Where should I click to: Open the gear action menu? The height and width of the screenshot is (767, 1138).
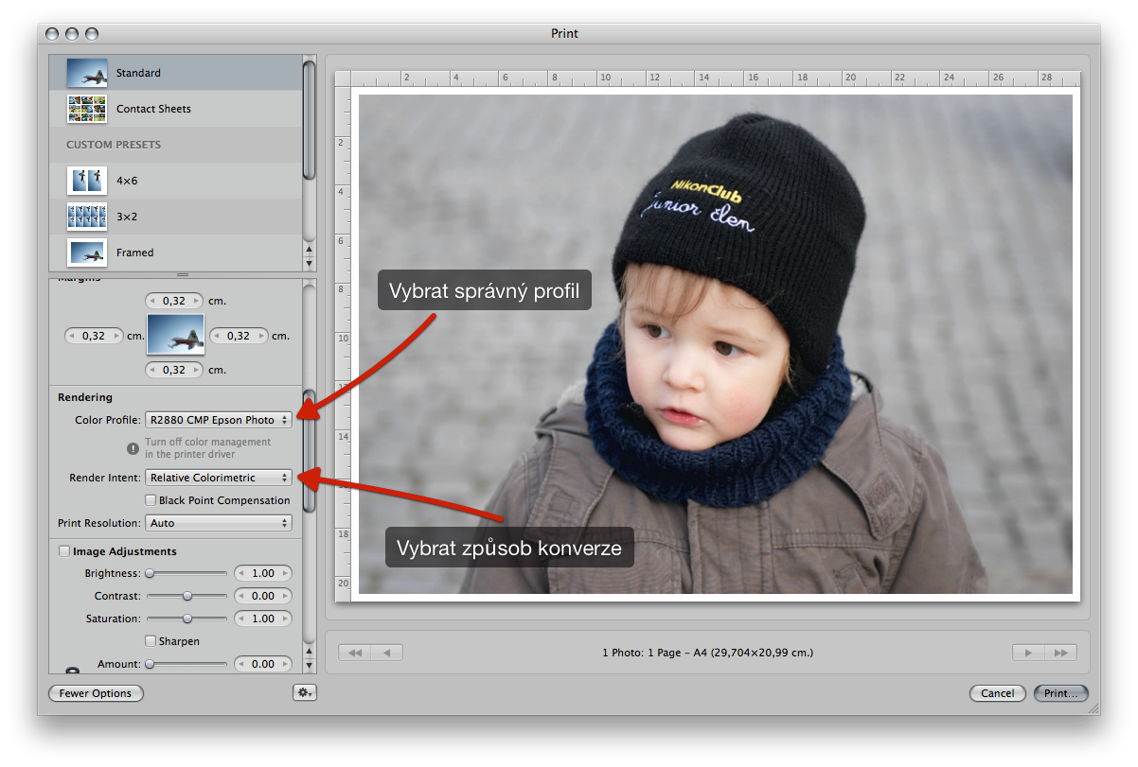click(304, 693)
